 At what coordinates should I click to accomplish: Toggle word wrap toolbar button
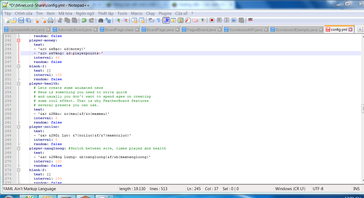[151, 20]
